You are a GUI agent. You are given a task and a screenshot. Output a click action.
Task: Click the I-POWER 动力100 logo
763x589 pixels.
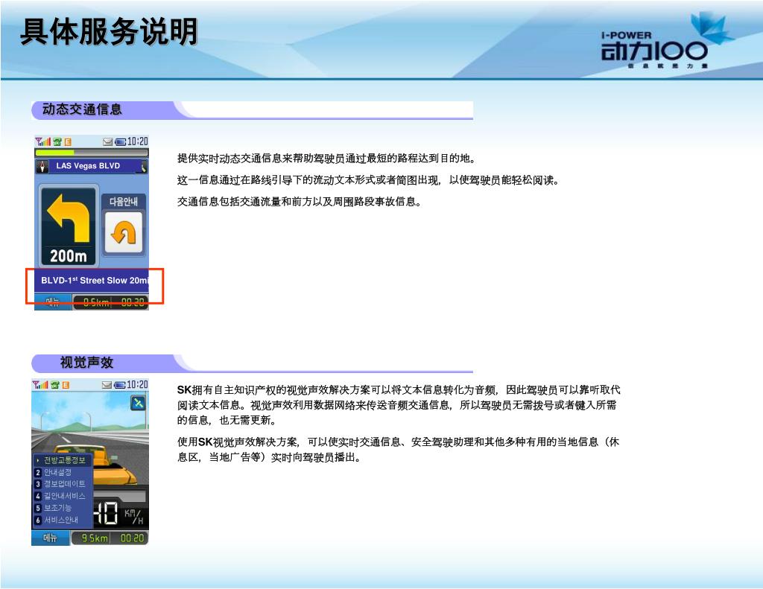click(x=667, y=42)
